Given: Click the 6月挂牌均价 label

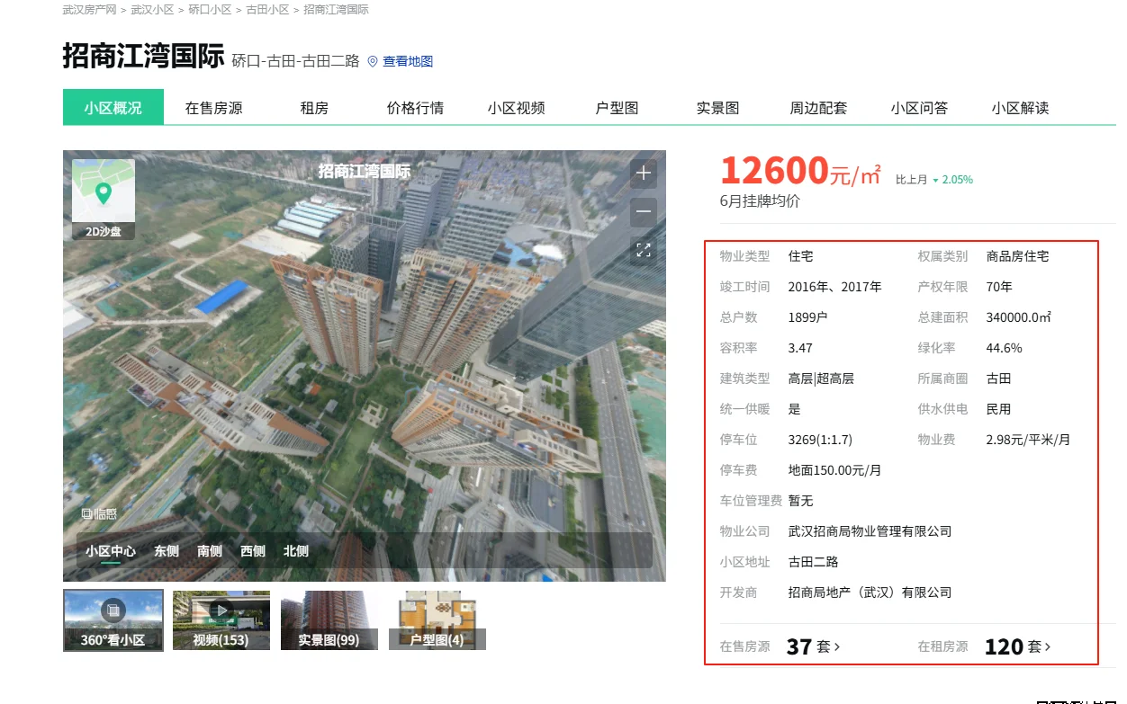Looking at the screenshot, I should (760, 201).
